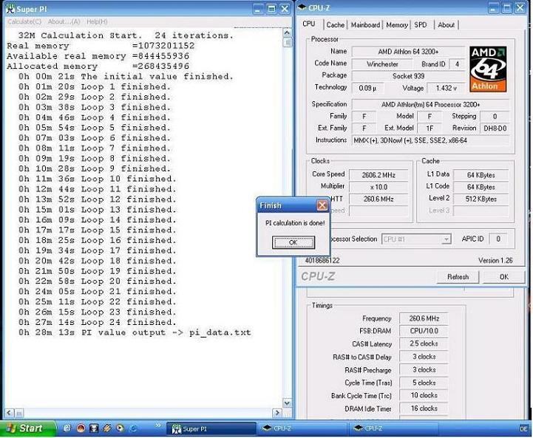Screen dimensions: 533x438
Task: Click the line 'Loop 24 finished'
Action: point(98,322)
